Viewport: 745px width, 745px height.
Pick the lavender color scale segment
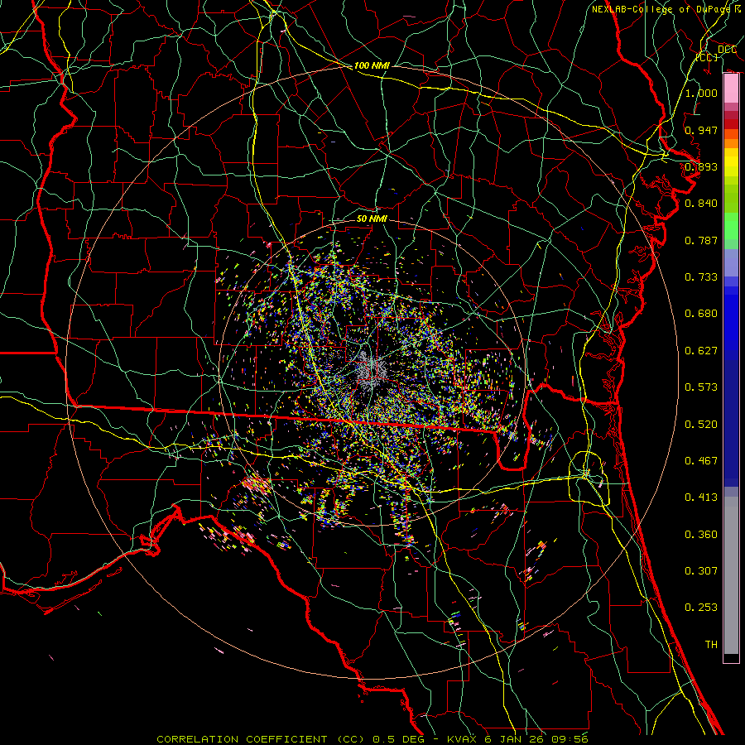tap(731, 262)
